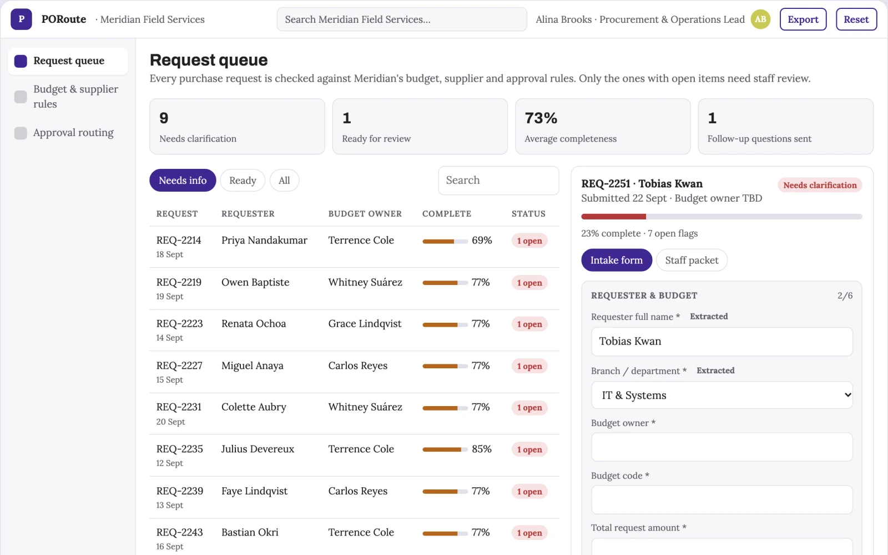Click the PORoute logo icon

(x=21, y=19)
